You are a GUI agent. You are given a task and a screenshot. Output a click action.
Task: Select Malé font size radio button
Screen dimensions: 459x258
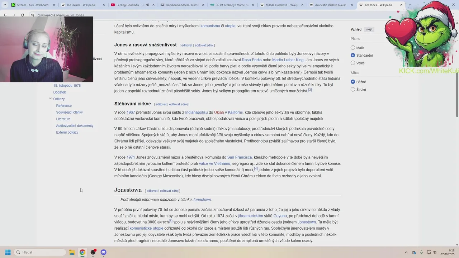(x=353, y=48)
